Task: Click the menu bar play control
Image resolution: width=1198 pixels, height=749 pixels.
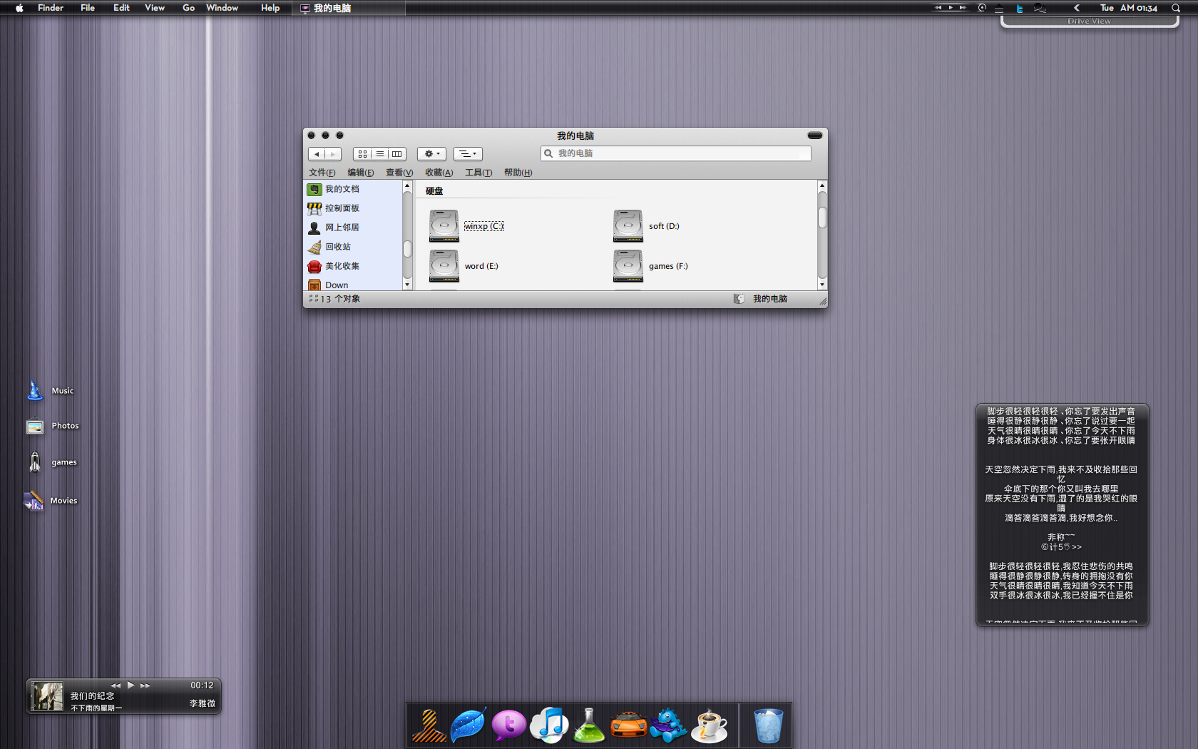Action: [x=951, y=8]
